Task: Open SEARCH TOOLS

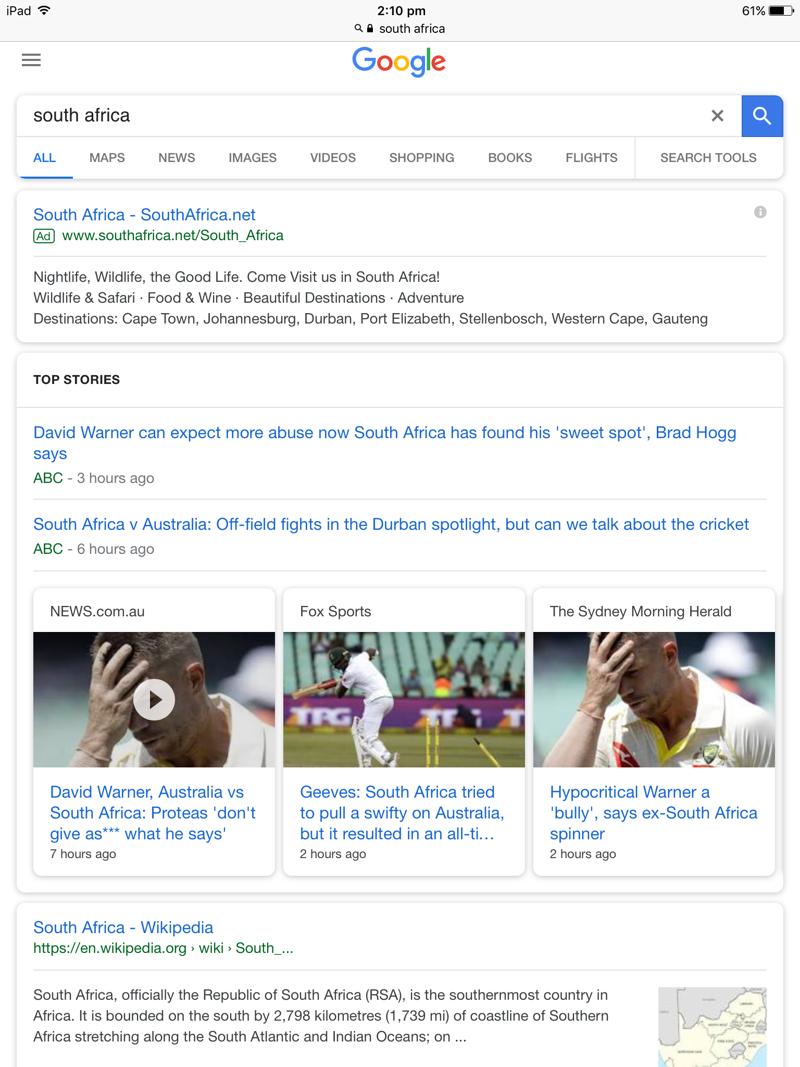Action: 708,158
